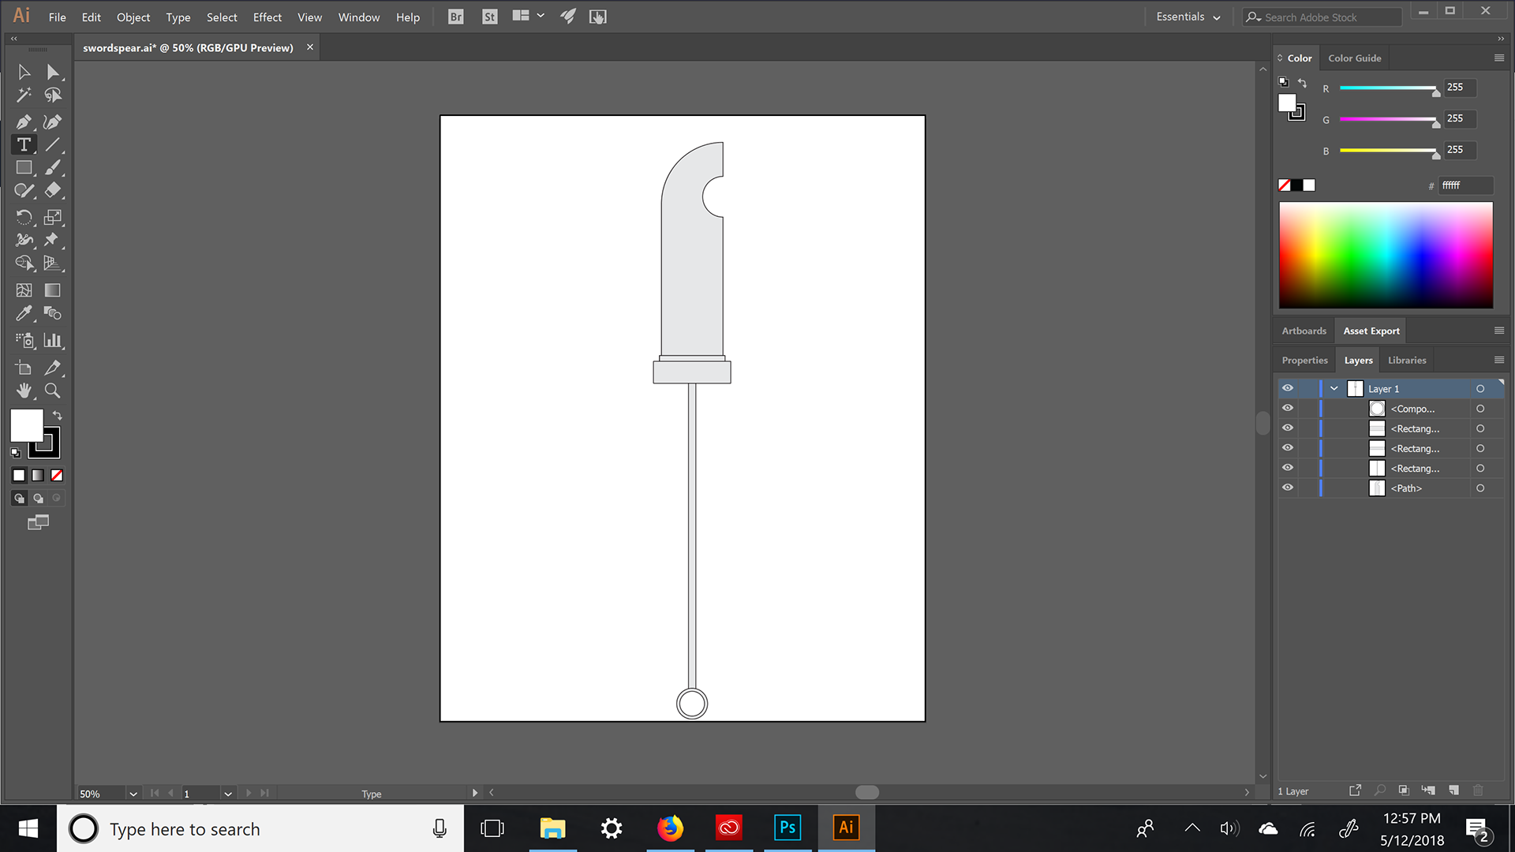Screen dimensions: 1515x852
Task: Select the Pen tool
Action: 24,122
